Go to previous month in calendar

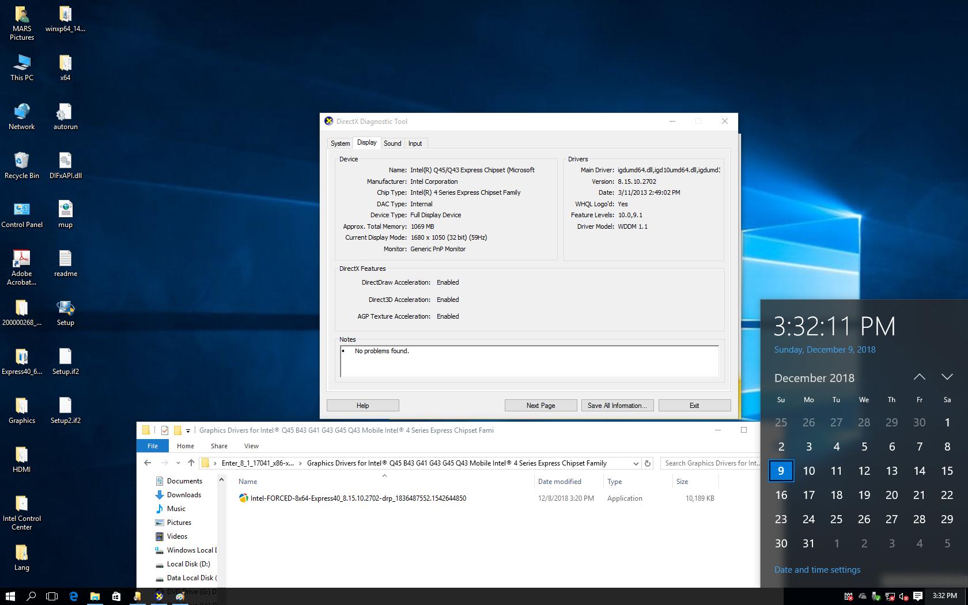pyautogui.click(x=920, y=377)
